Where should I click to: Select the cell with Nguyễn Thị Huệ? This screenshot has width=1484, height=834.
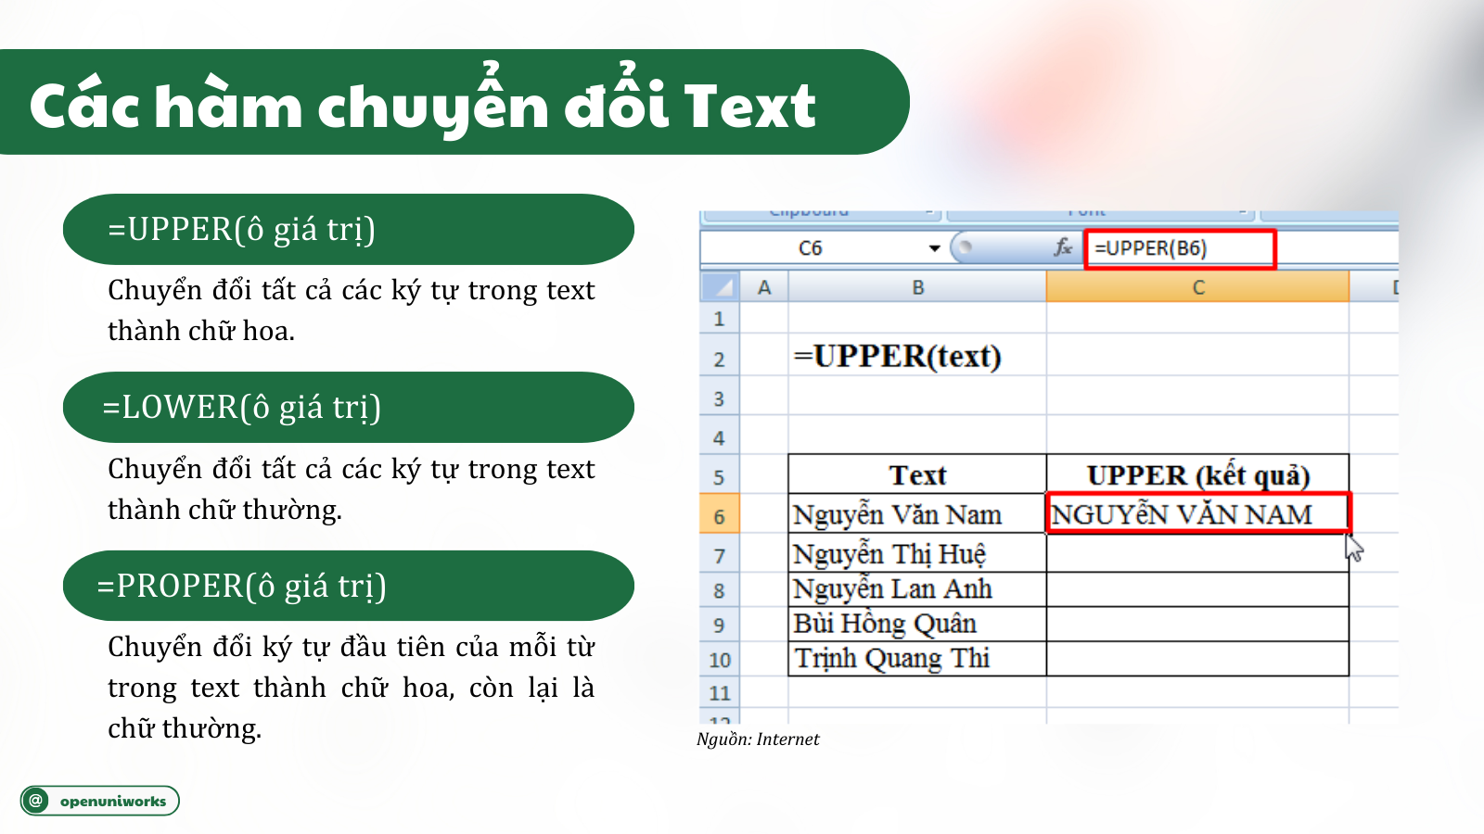click(x=916, y=554)
